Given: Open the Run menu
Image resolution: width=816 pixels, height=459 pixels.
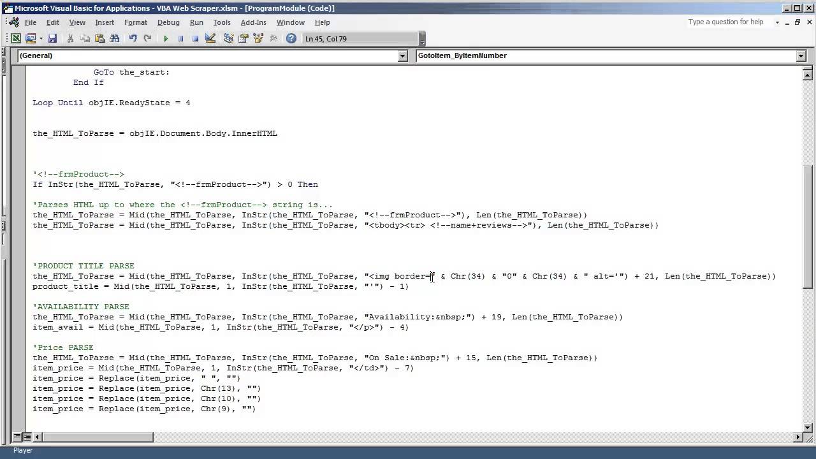Looking at the screenshot, I should [196, 22].
